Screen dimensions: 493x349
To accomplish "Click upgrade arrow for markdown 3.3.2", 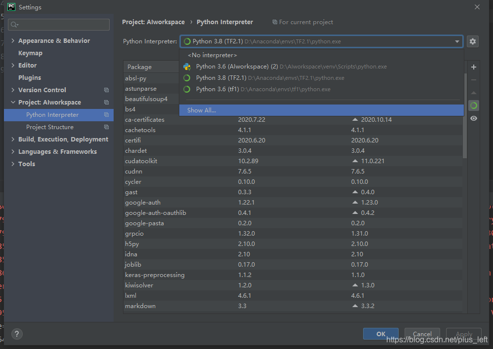I will pyautogui.click(x=355, y=306).
